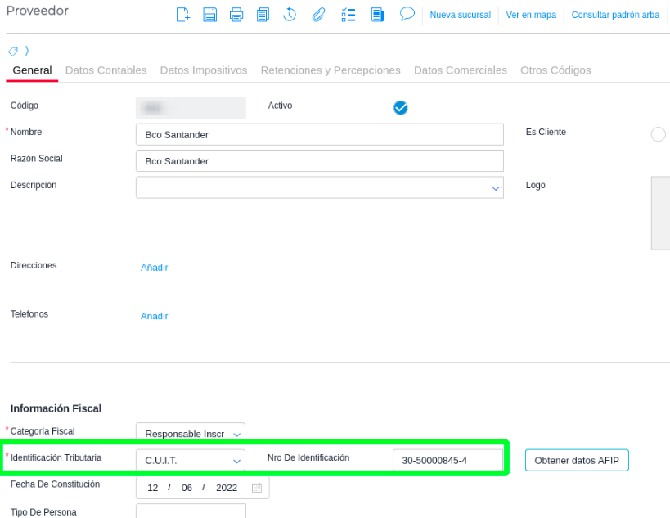
Task: Open the Categoría Fiscal dropdown
Action: [237, 435]
